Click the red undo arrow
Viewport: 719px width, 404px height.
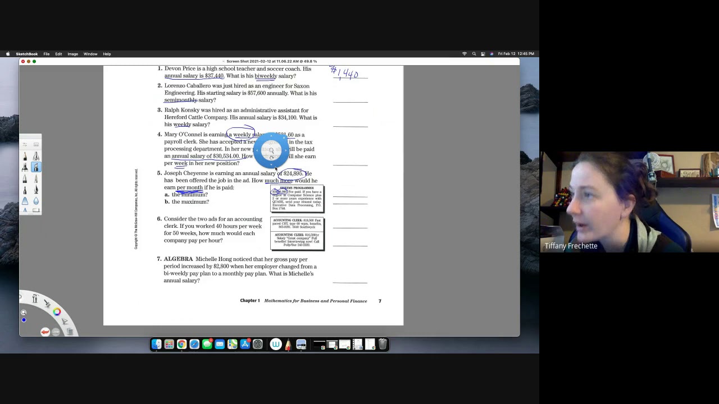tap(45, 332)
